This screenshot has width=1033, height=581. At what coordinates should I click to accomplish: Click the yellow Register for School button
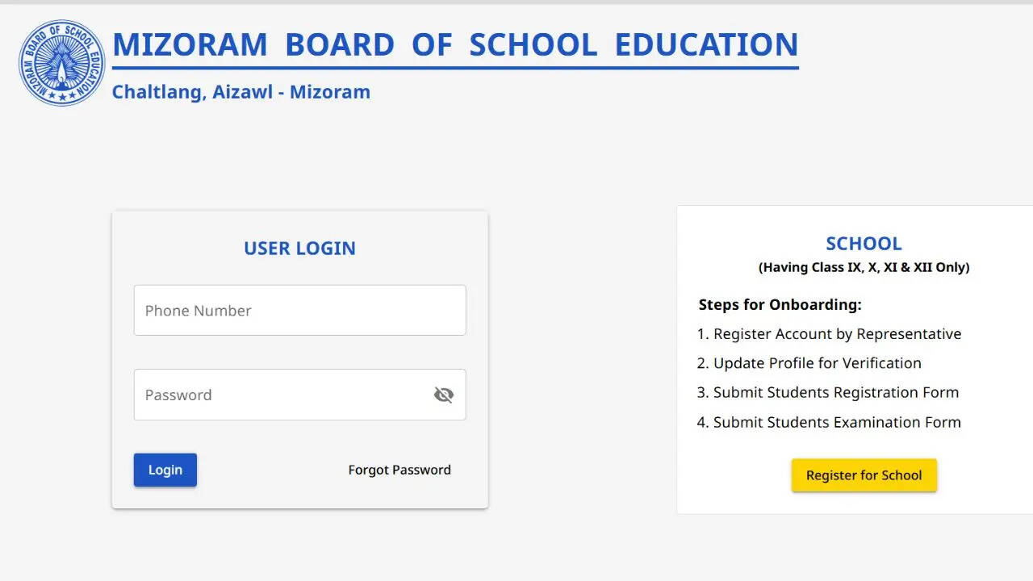tap(864, 475)
